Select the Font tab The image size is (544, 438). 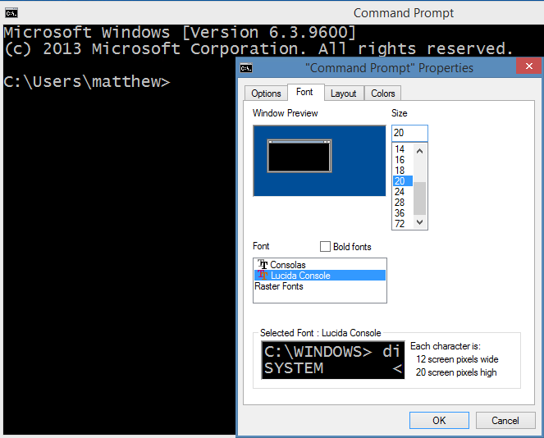pos(306,92)
